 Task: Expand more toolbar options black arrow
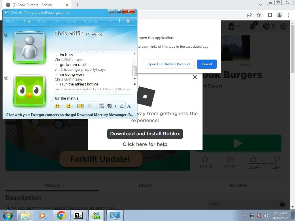115,106
